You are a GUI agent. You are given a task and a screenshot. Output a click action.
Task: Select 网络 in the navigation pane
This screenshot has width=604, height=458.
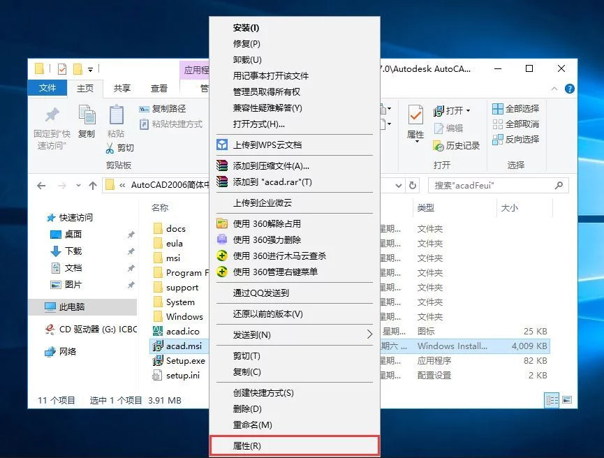(61, 352)
